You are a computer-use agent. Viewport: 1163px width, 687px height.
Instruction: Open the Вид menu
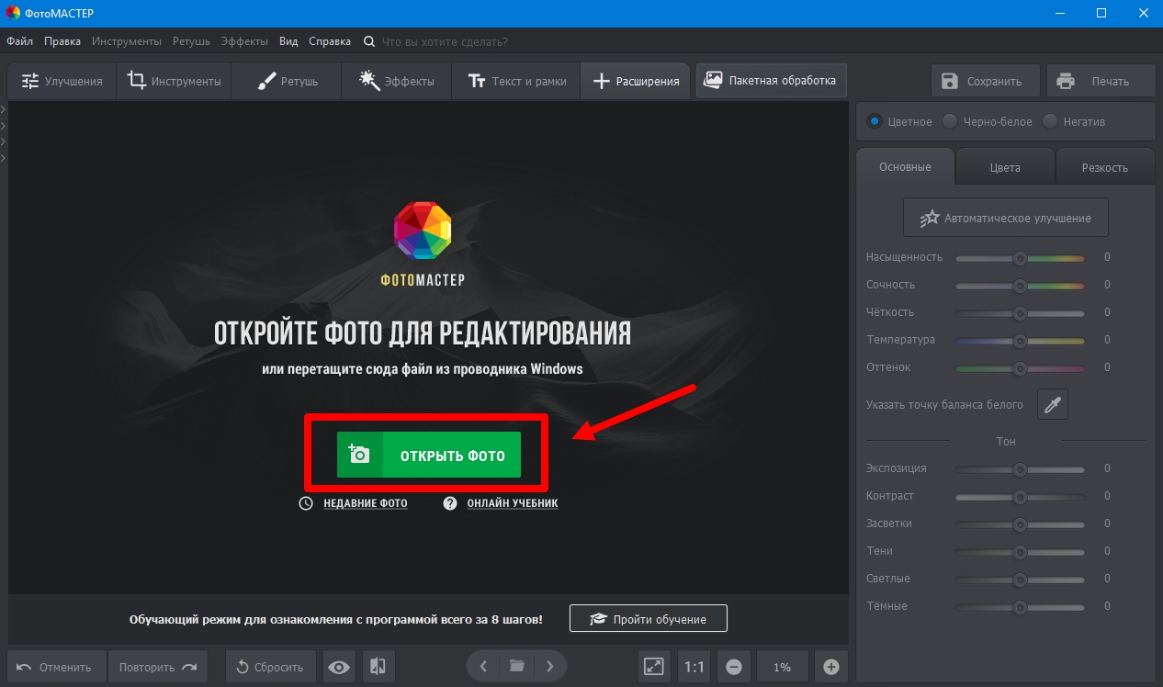pos(288,41)
